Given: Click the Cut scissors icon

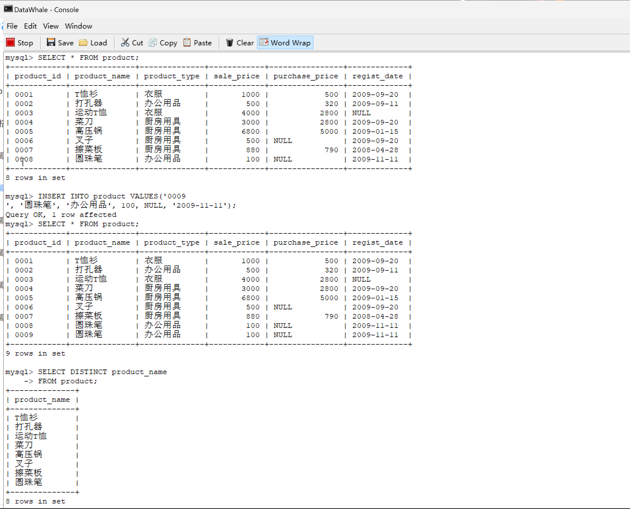Looking at the screenshot, I should pyautogui.click(x=125, y=42).
